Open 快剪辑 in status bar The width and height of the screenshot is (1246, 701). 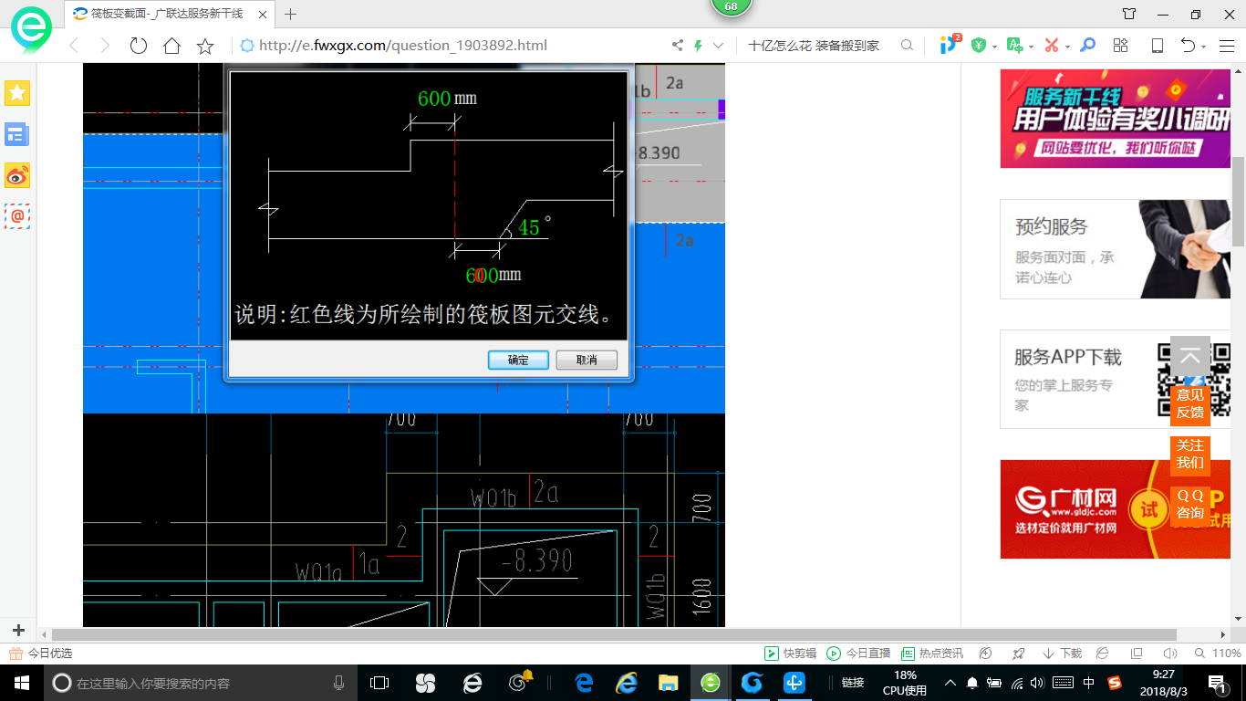click(x=791, y=654)
